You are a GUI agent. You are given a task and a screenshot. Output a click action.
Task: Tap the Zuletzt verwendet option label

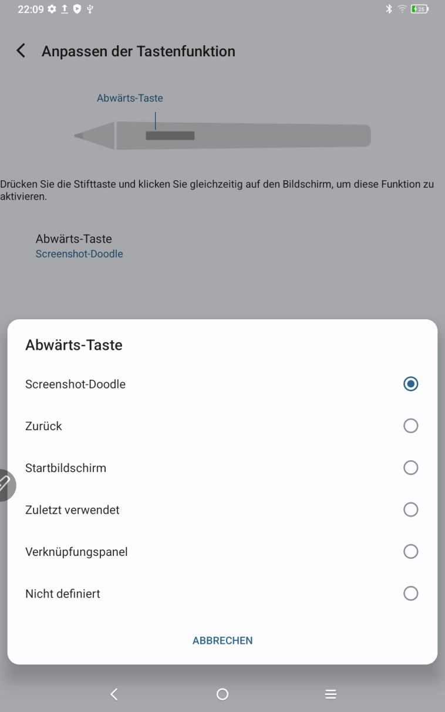[72, 510]
